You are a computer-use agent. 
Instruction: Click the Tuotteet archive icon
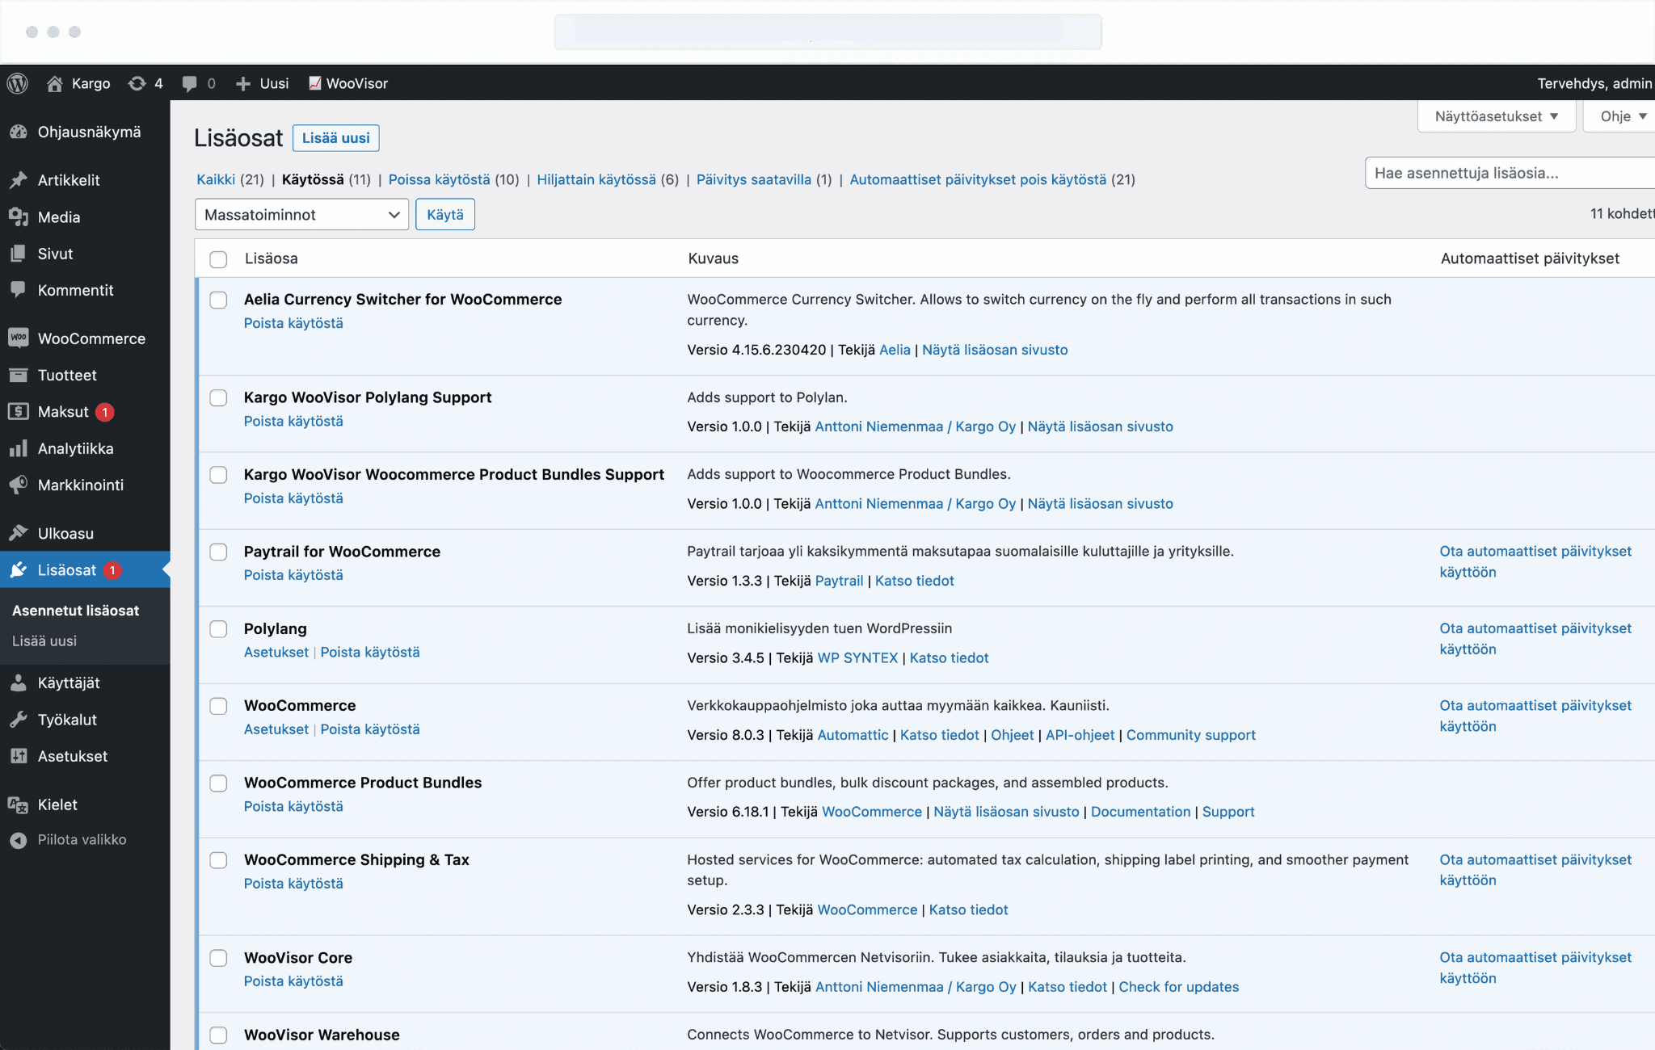pyautogui.click(x=19, y=375)
